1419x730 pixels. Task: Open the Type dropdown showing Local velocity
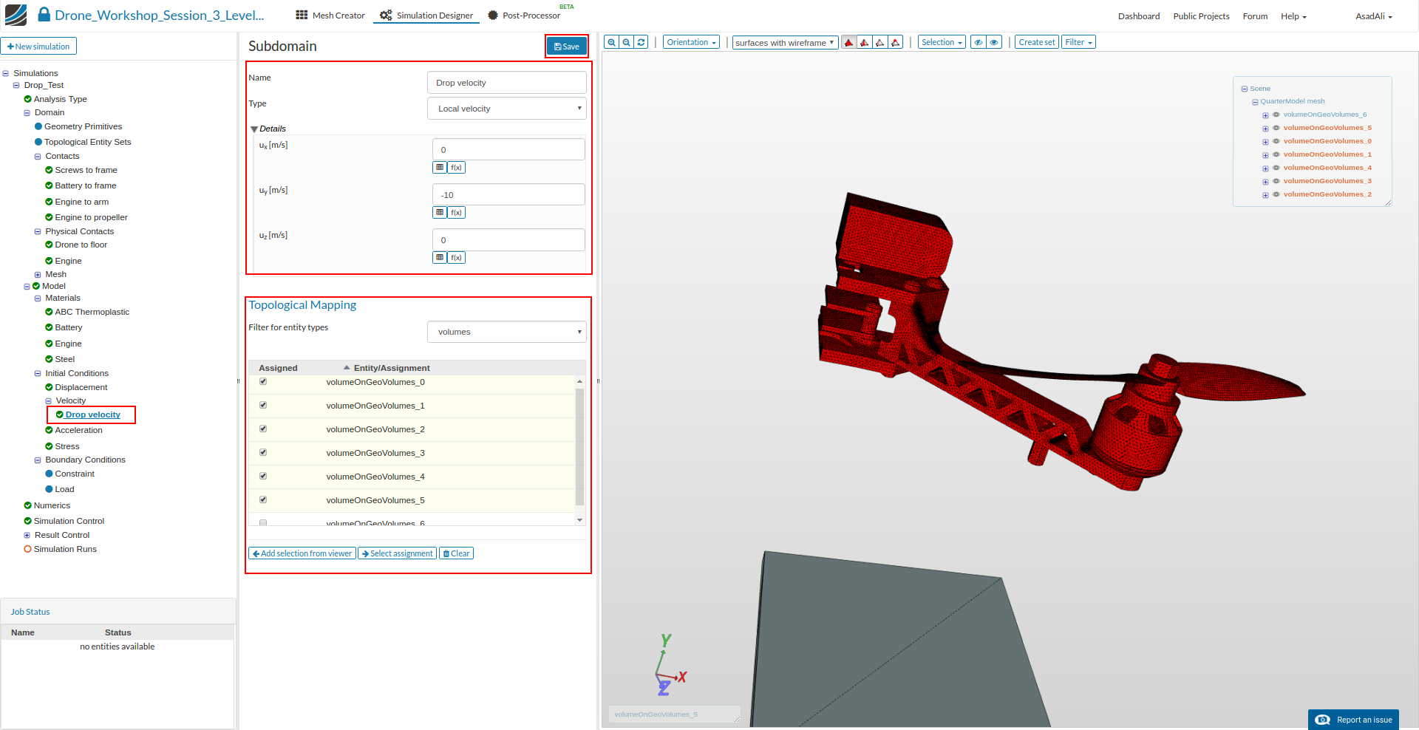click(507, 109)
